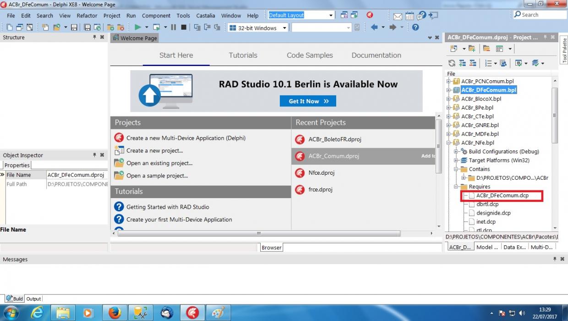Click the red Castalia helmet toolbar icon
568x321 pixels.
[x=370, y=15]
